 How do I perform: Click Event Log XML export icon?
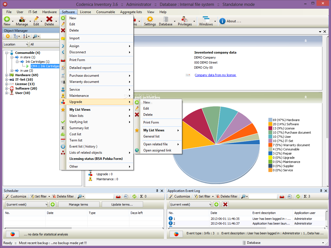click(x=290, y=196)
